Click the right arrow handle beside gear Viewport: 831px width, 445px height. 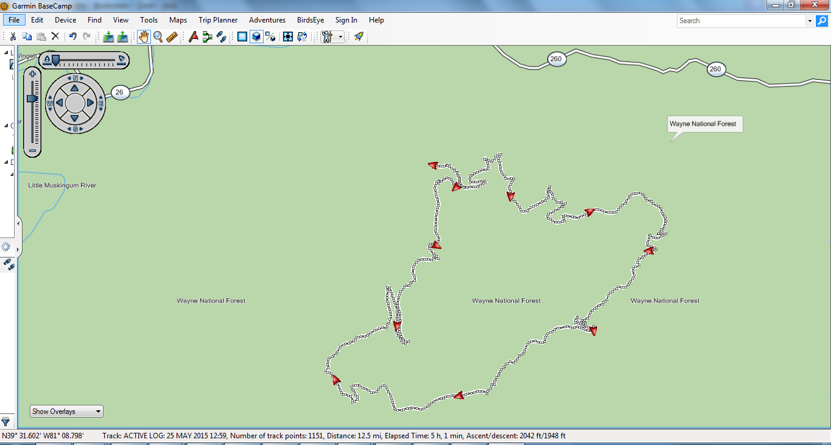pos(18,250)
